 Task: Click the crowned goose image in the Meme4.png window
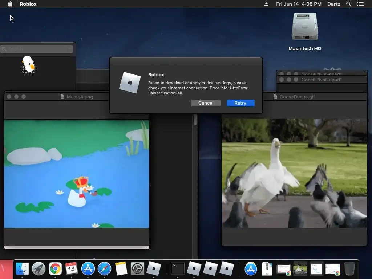77,174
